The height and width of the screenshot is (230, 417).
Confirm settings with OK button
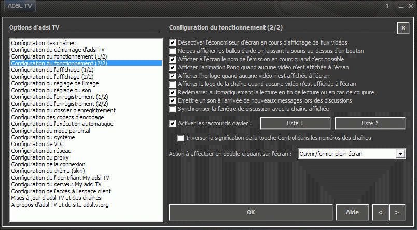251,212
